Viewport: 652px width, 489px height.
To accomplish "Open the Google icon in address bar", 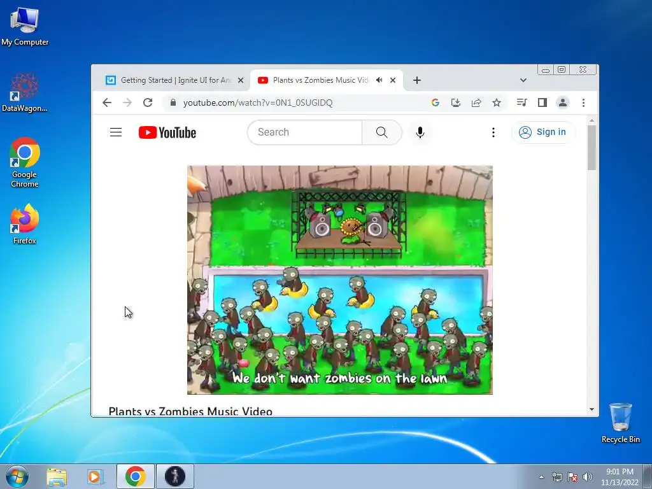I will coord(436,103).
